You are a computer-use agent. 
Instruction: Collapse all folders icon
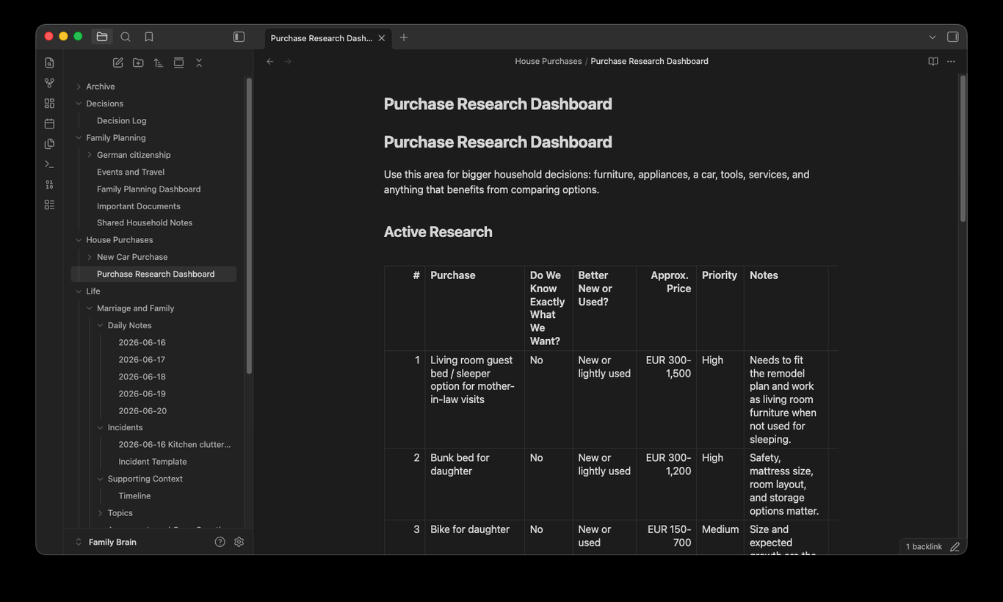point(199,63)
